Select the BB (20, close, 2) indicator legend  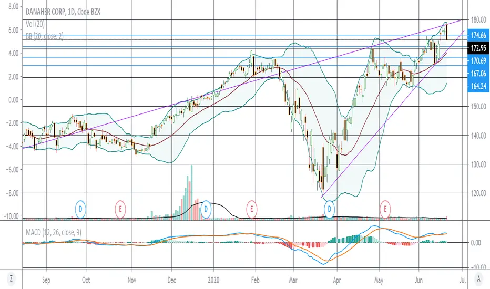coord(44,36)
